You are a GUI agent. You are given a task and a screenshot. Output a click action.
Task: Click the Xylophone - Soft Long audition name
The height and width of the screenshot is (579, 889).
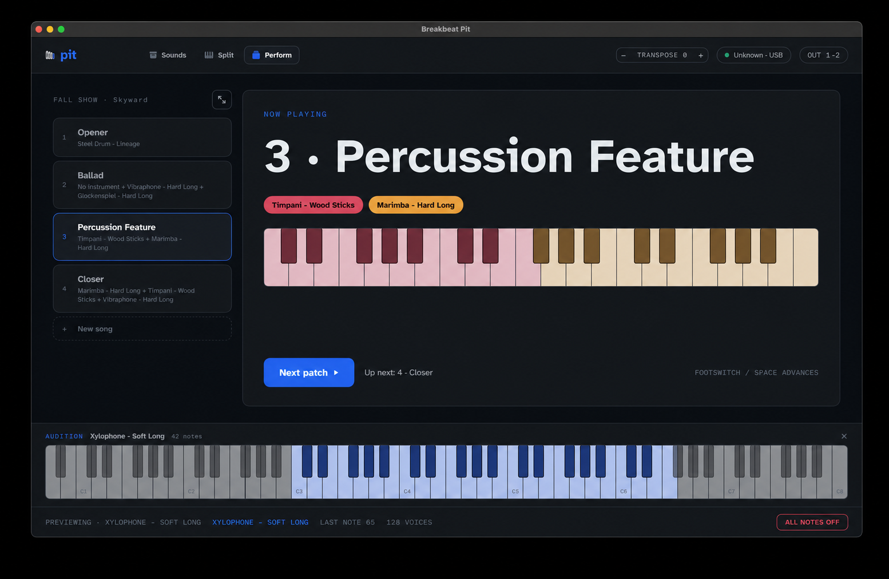[127, 436]
